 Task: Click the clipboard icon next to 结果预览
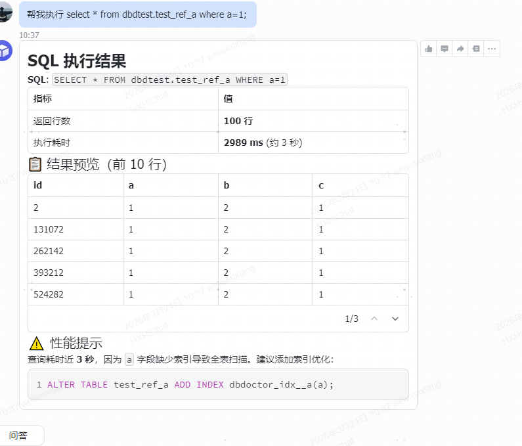tap(35, 164)
